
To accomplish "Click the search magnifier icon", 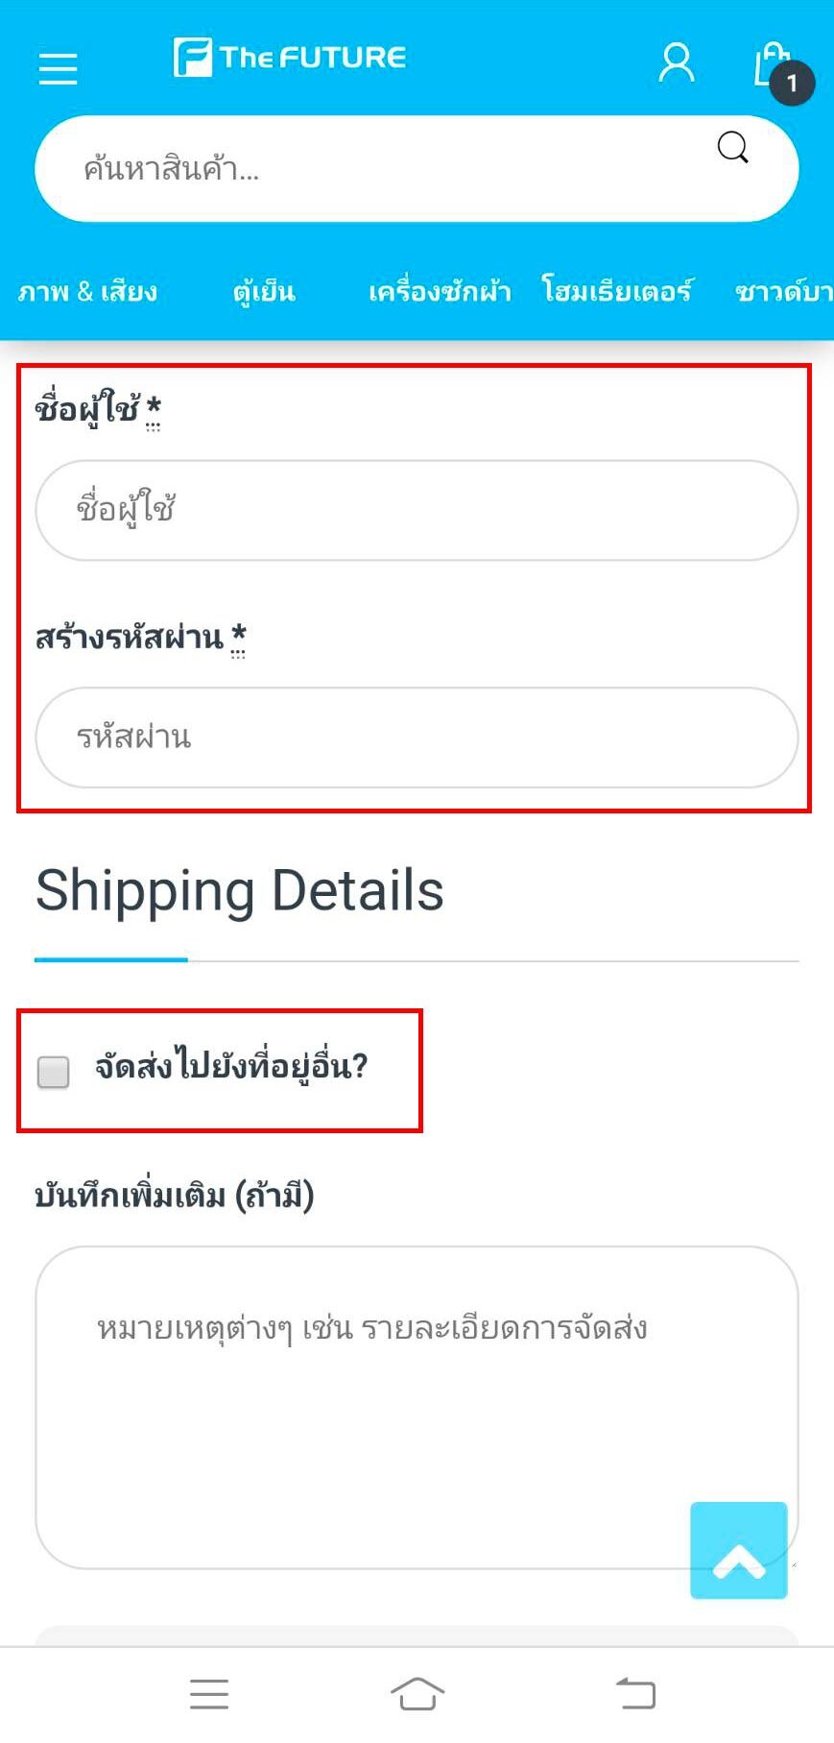I will coord(733,148).
